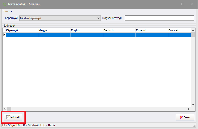Click the Francais column header
This screenshot has height=129, width=198.
point(179,30)
